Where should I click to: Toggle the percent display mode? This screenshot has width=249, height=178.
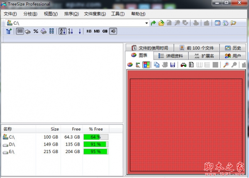(x=36, y=31)
